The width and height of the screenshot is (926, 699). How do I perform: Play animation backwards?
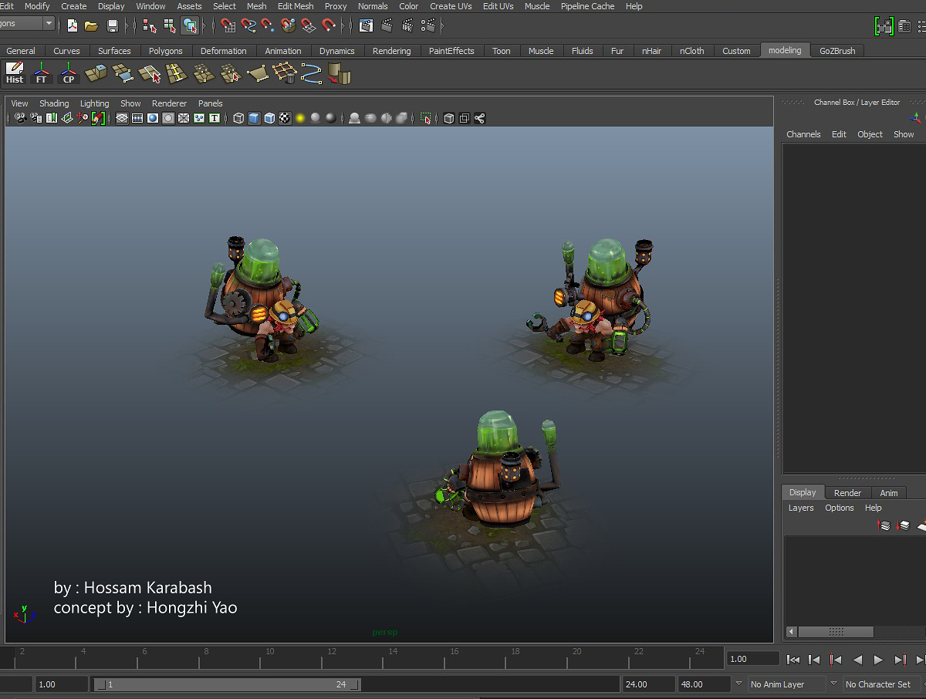[x=857, y=660]
